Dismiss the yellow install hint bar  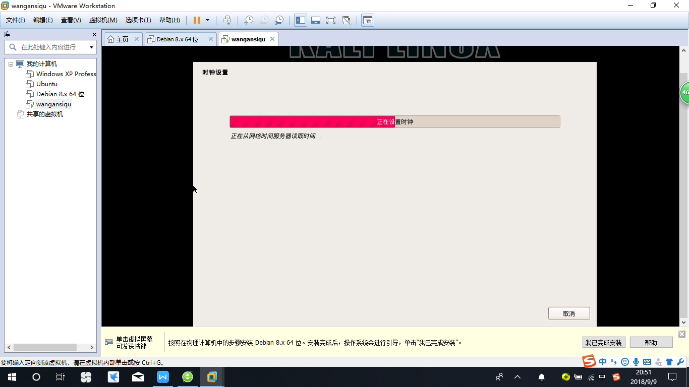click(x=682, y=334)
